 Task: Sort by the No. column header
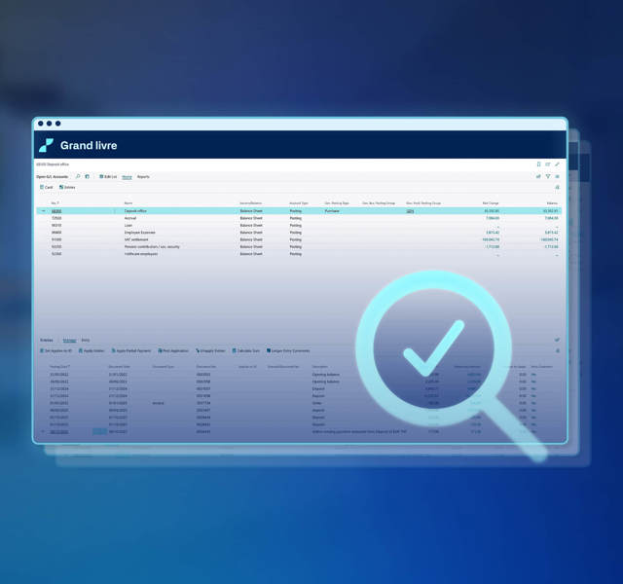55,202
